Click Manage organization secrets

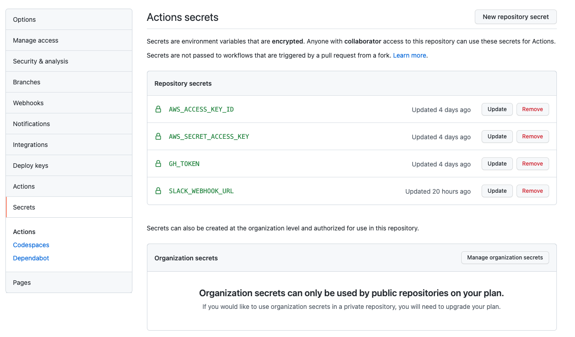505,257
